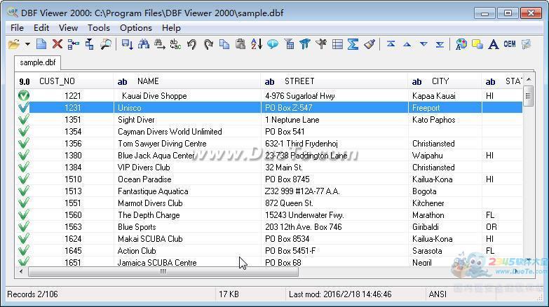549x307 pixels.
Task: Expand the open-file recent list arrow
Action: (27, 44)
